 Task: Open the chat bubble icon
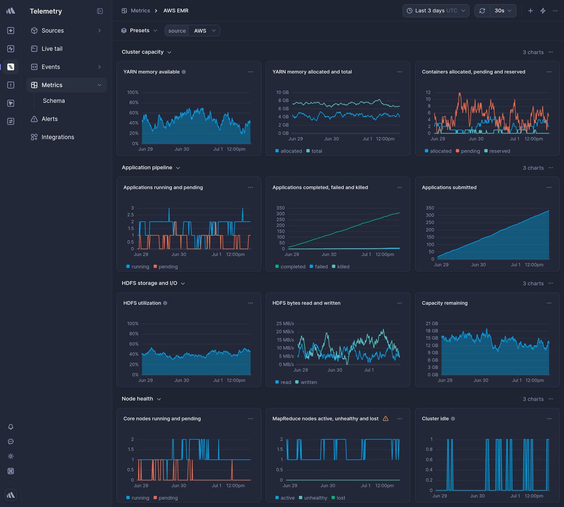(11, 442)
